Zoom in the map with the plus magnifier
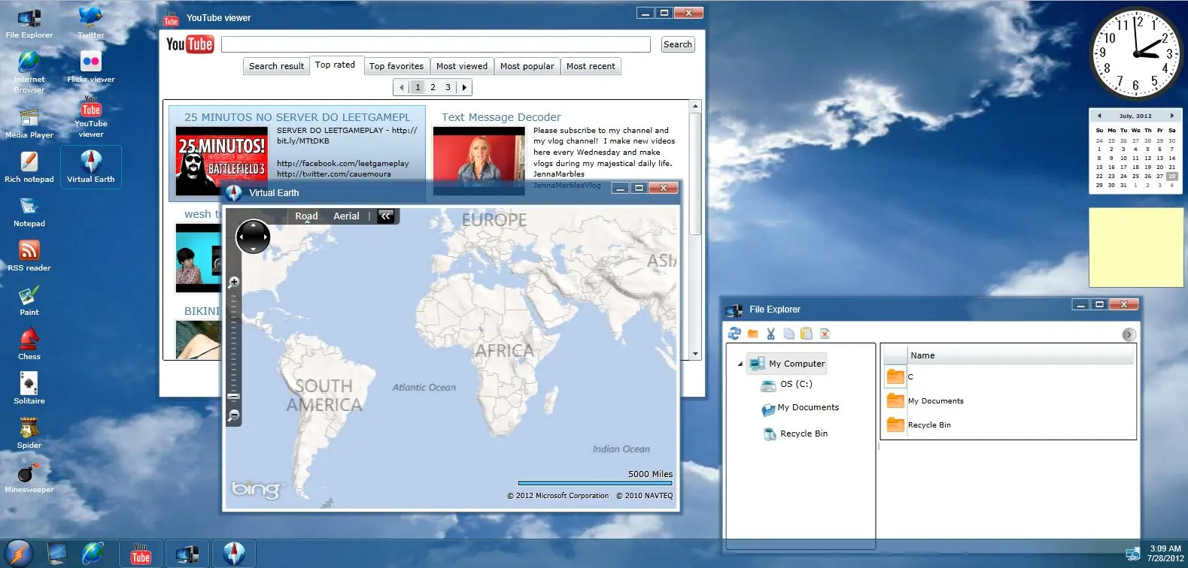Screen dimensions: 1188x568 (234, 282)
